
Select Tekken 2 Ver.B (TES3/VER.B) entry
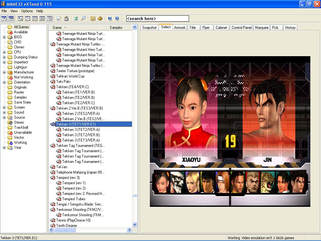[79, 108]
